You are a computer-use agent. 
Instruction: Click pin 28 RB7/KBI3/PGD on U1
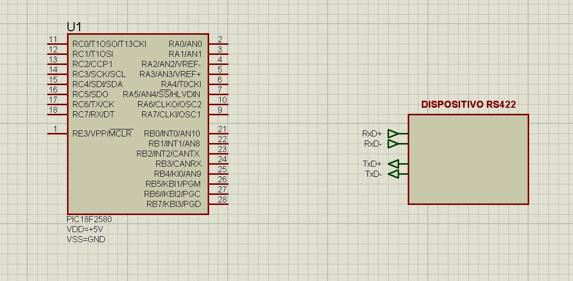point(219,204)
